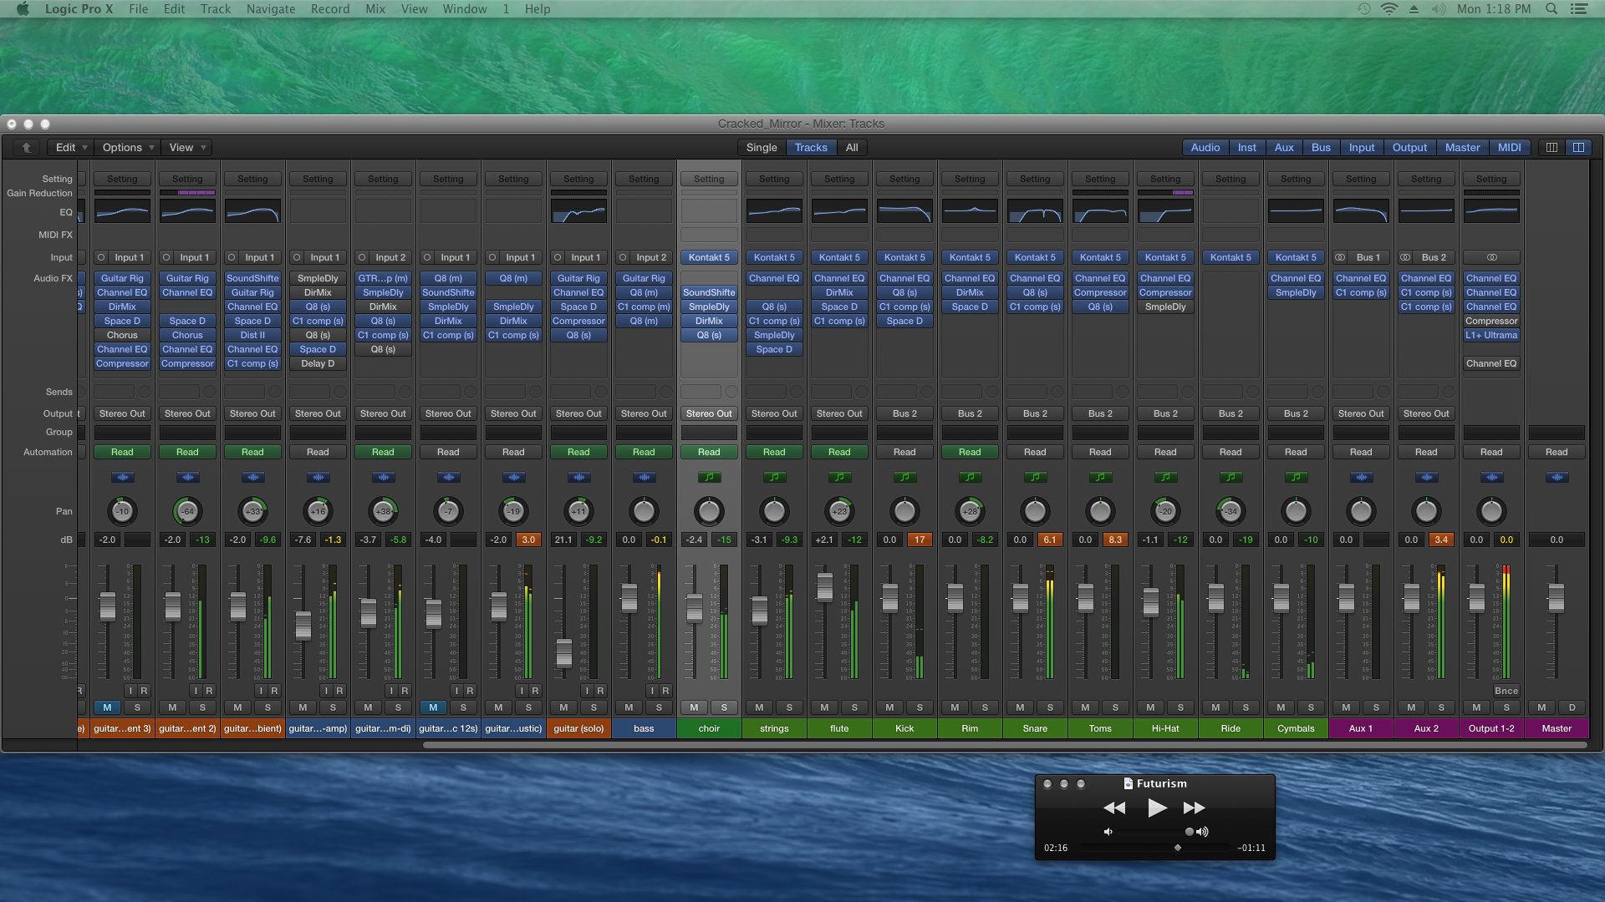The width and height of the screenshot is (1605, 902).
Task: Open the Mix menu
Action: pyautogui.click(x=375, y=9)
